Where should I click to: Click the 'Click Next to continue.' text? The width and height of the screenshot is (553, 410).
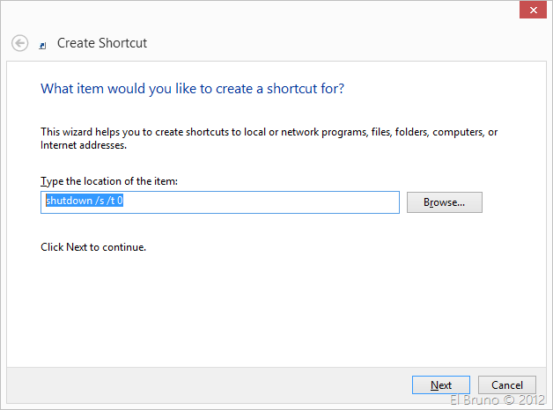click(93, 247)
